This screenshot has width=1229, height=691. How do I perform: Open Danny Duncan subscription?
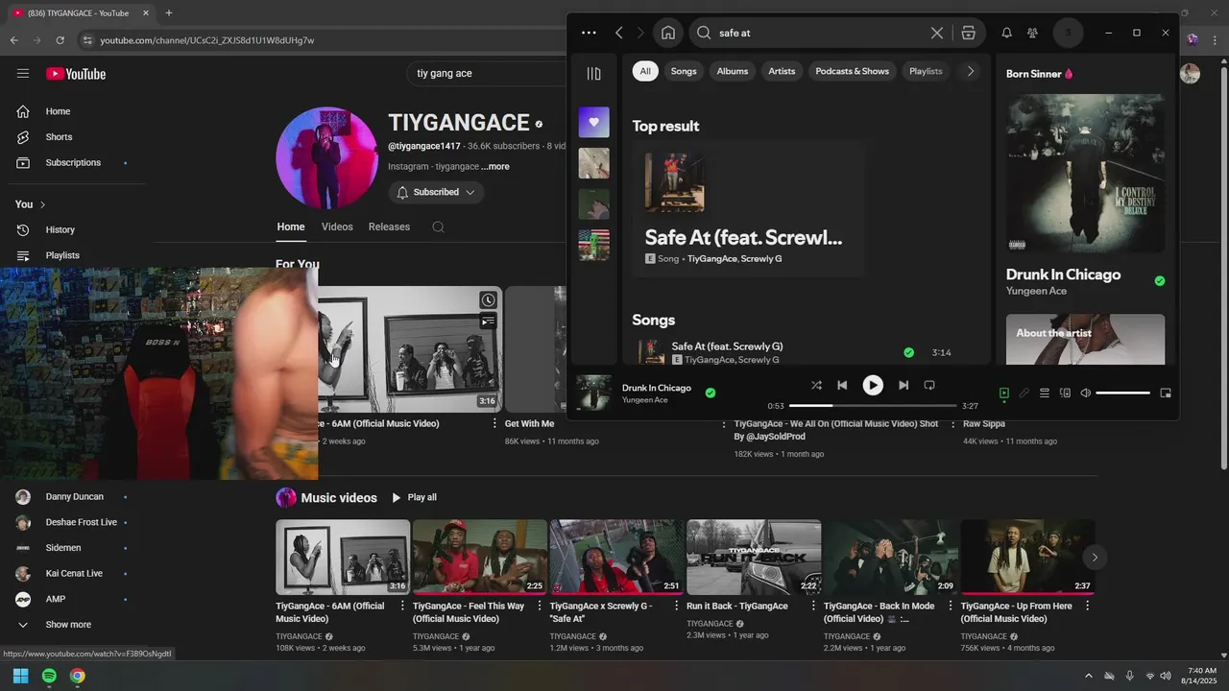[x=72, y=497]
